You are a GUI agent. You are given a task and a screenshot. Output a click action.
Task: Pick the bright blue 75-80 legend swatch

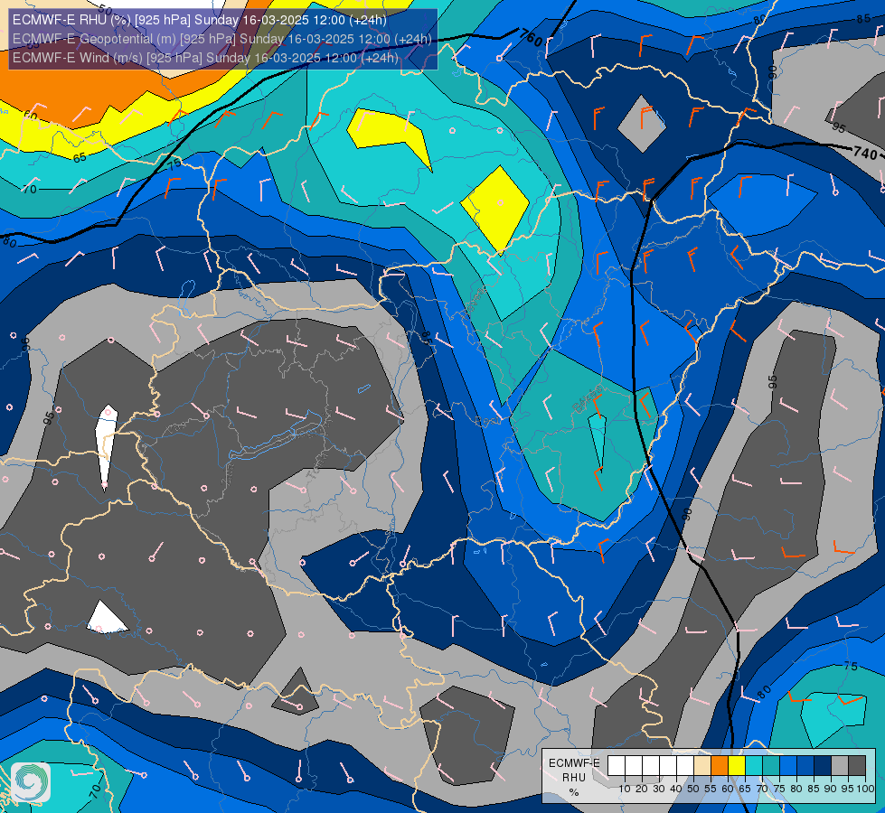pos(788,766)
